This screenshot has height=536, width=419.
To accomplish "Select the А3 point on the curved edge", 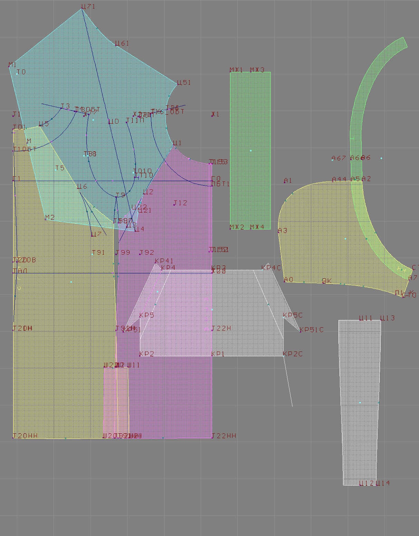I will coord(278,232).
